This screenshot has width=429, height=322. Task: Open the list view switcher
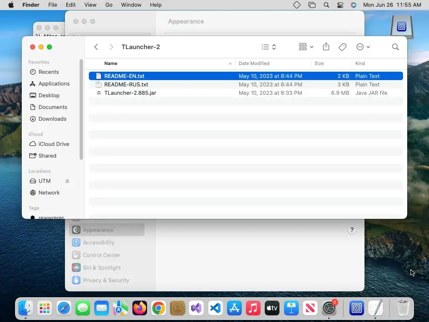pyautogui.click(x=269, y=47)
